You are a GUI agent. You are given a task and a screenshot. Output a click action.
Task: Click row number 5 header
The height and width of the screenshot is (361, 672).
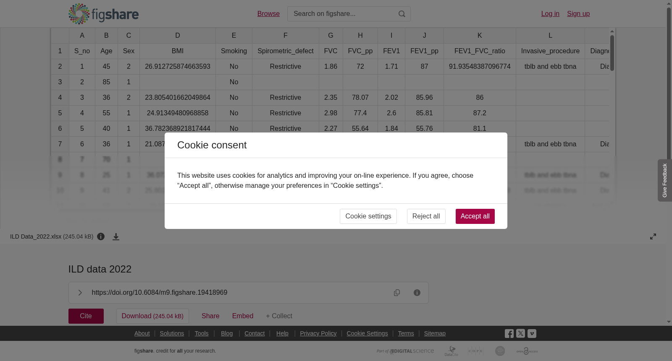[x=60, y=113]
